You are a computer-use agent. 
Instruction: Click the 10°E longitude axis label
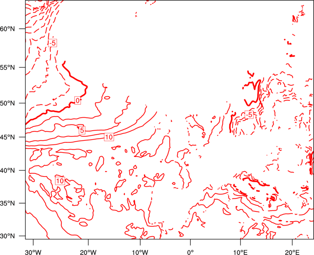tap(240, 252)
